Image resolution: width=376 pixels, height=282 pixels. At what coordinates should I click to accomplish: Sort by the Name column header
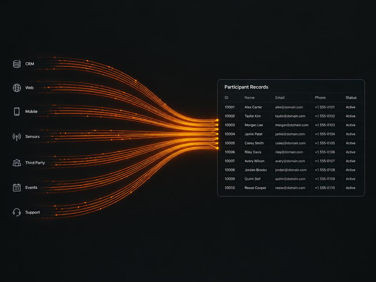coord(249,98)
